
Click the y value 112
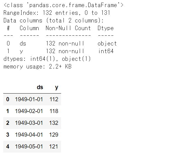54,99
